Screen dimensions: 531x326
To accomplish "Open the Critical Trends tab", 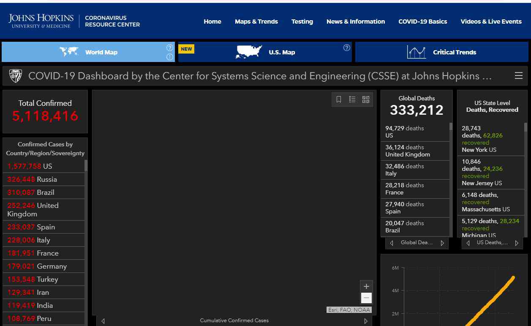I will click(x=441, y=52).
